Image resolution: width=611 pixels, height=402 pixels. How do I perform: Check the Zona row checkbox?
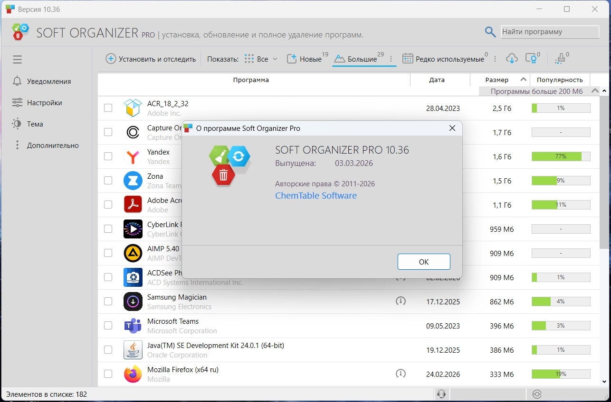click(108, 181)
